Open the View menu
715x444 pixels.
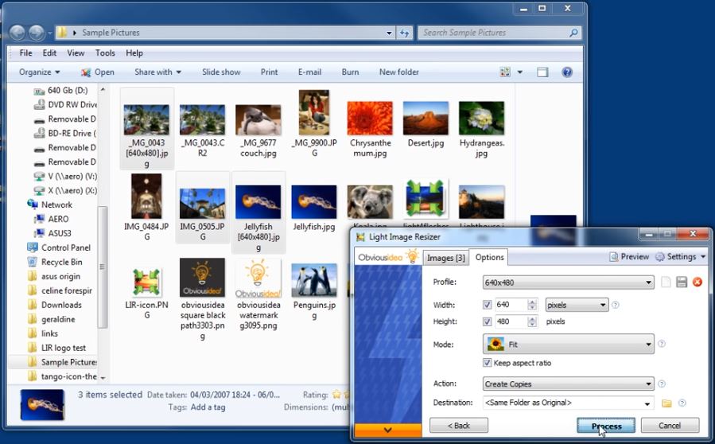point(76,53)
